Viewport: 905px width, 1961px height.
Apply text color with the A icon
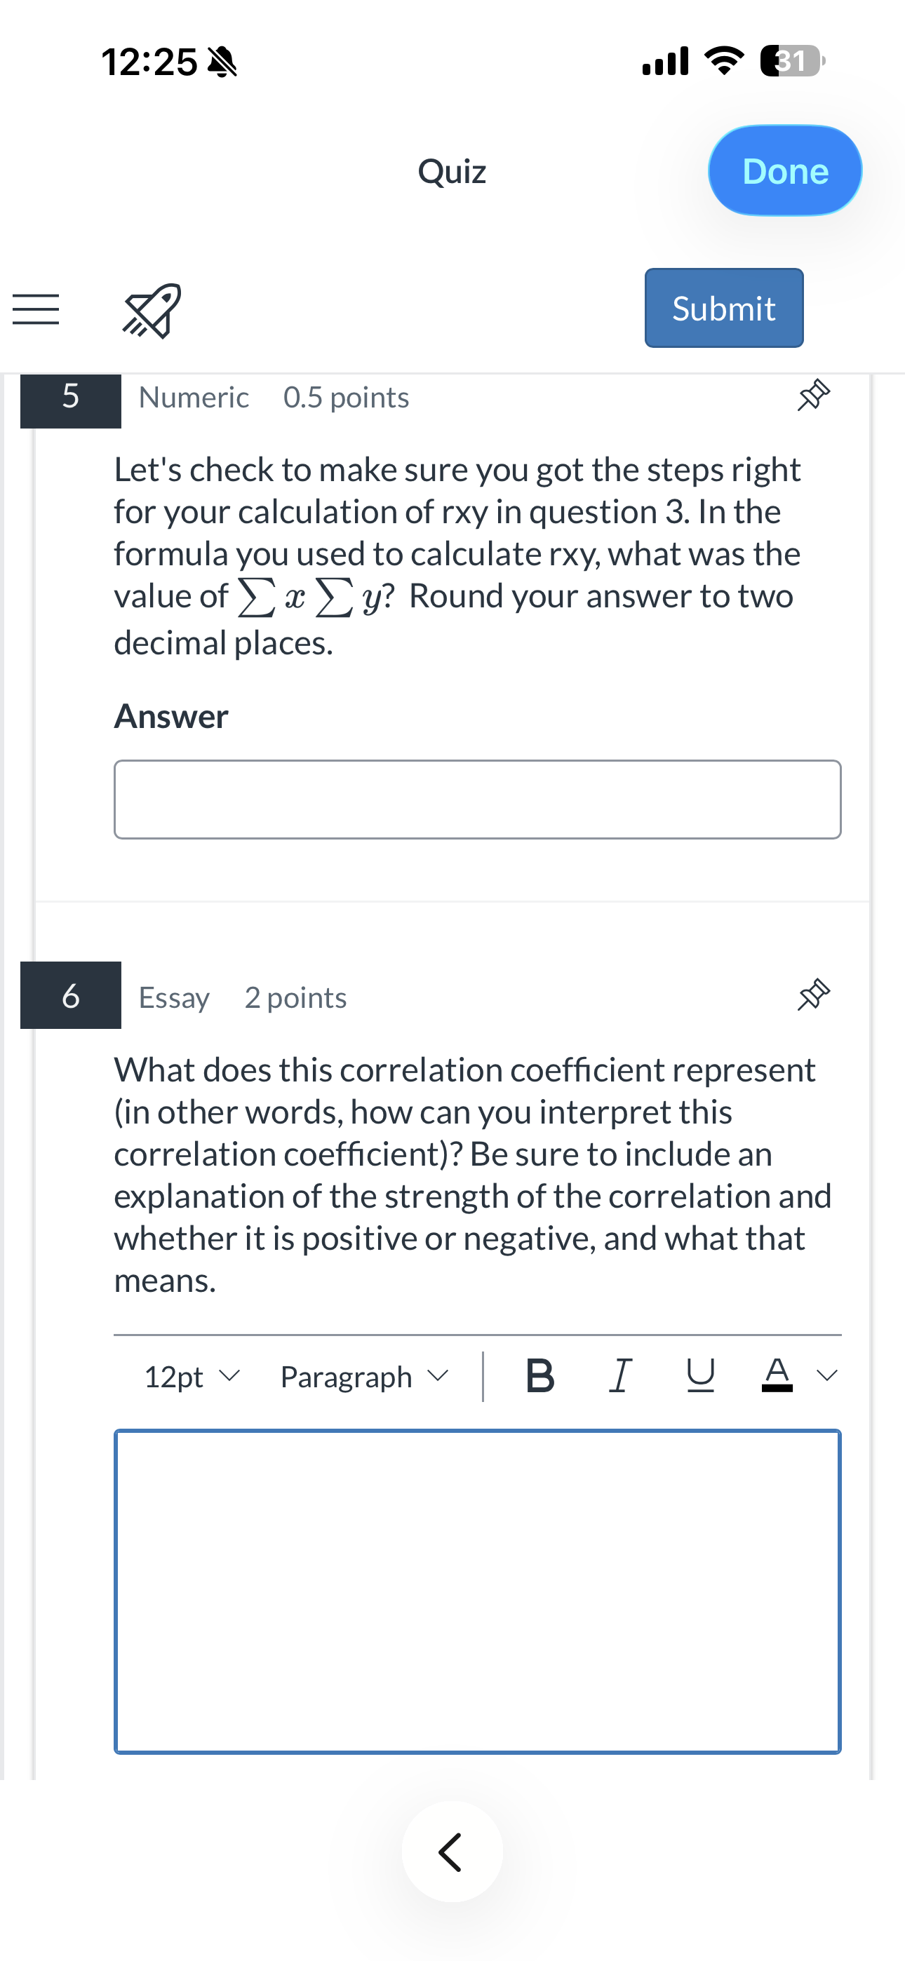[x=777, y=1376]
